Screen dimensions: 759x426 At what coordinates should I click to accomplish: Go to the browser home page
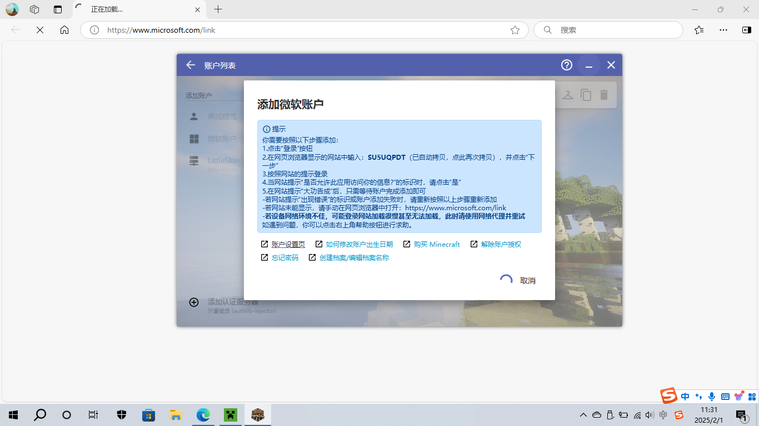64,30
